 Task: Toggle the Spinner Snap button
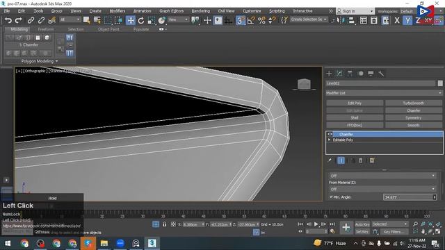tap(272, 20)
